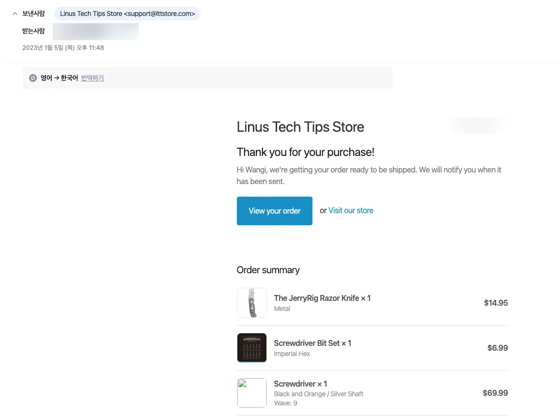560x420 pixels.
Task: Select The JerryRig Razor Knife product name
Action: point(322,298)
